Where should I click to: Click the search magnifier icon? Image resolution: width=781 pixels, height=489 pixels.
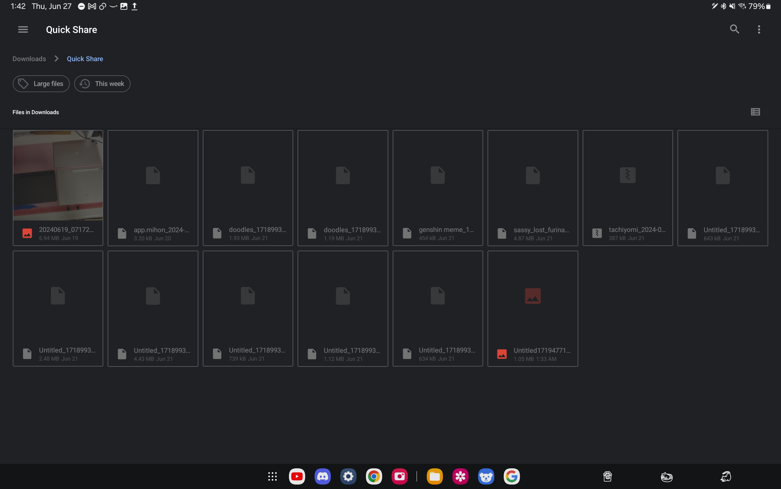734,29
